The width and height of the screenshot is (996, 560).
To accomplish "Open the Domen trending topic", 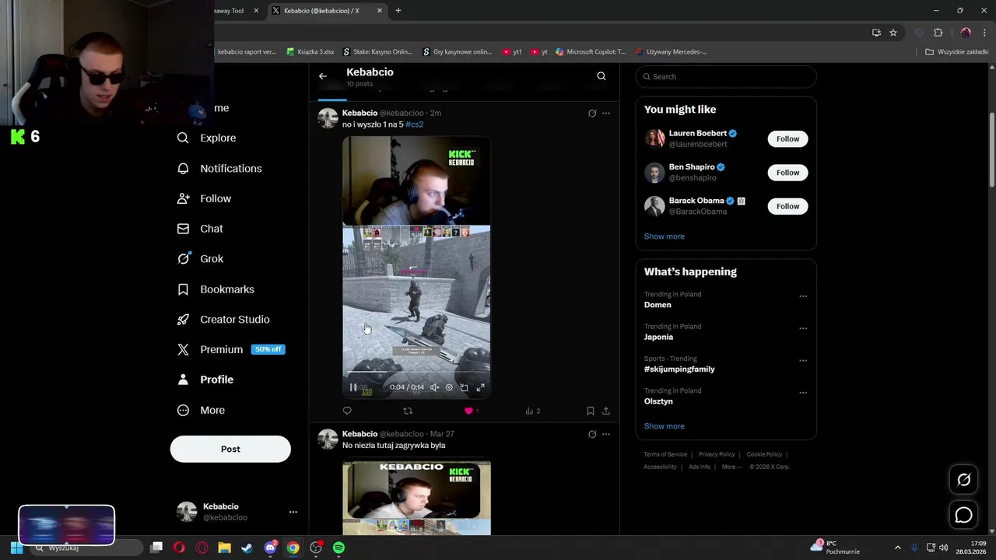I will [x=658, y=305].
